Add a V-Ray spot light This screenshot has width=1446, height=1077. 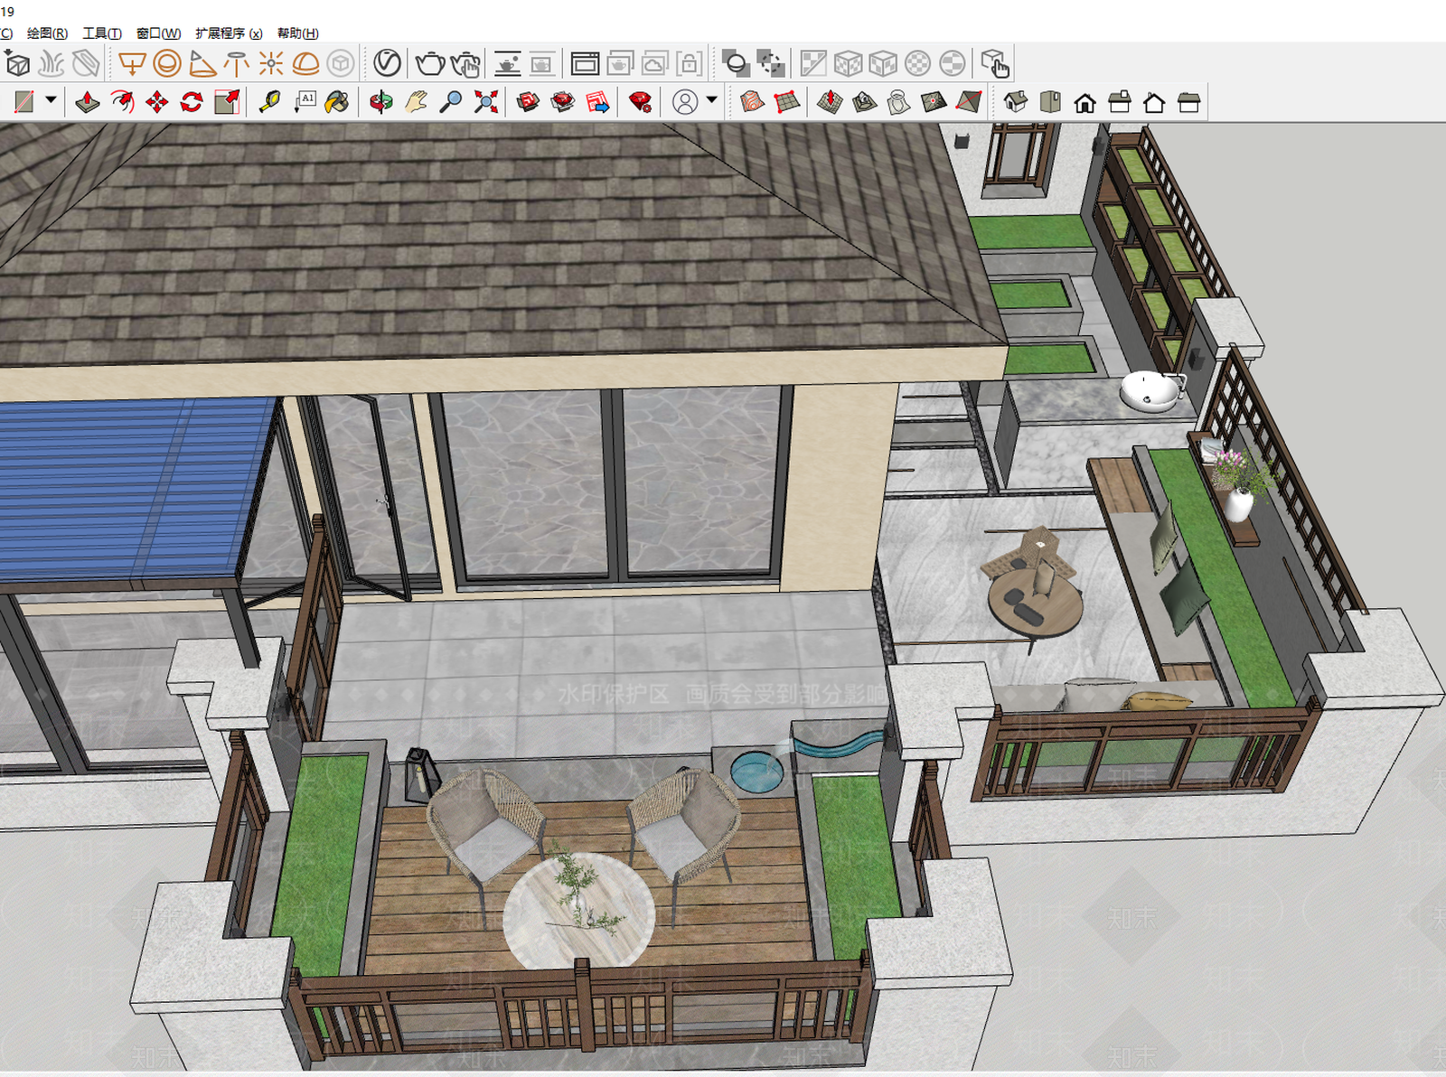point(202,63)
